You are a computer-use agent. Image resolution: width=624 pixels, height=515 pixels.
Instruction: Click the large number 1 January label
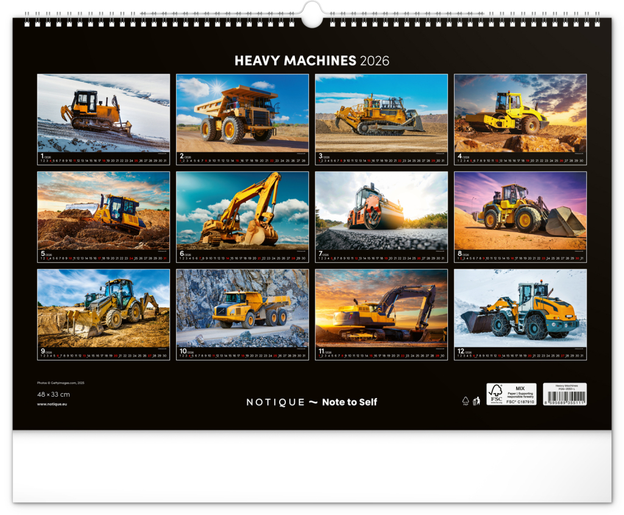42,157
